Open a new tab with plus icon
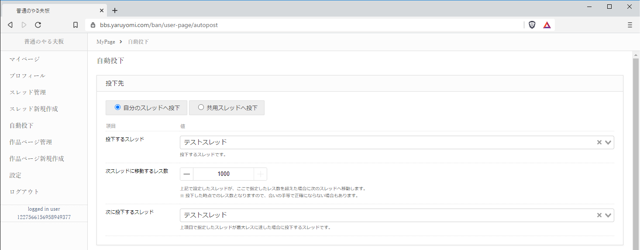The image size is (640, 250). [x=115, y=10]
